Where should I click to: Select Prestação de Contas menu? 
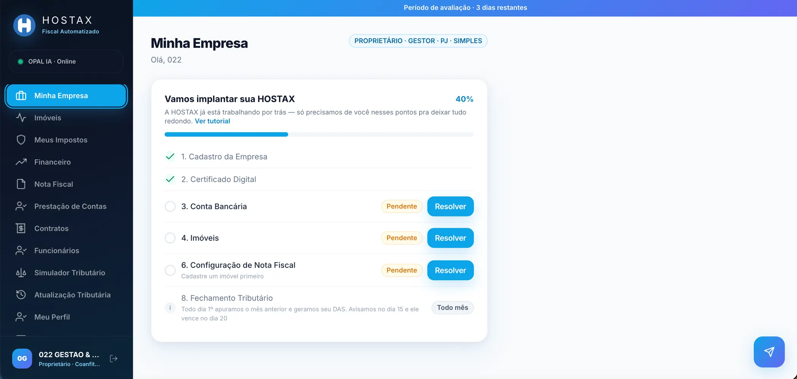click(x=66, y=206)
